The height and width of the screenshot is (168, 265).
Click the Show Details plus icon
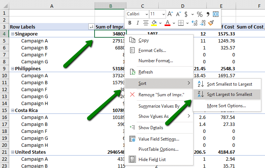132,127
